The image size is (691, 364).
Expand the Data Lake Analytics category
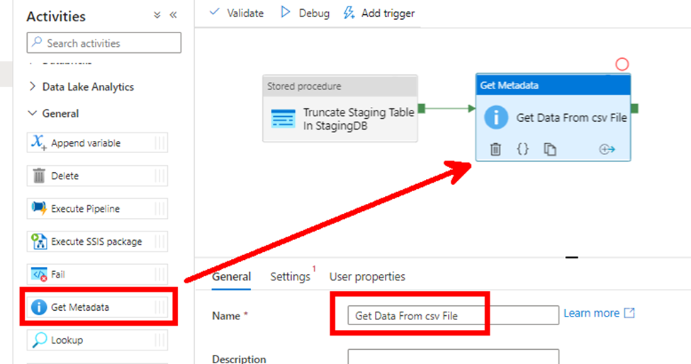click(81, 86)
